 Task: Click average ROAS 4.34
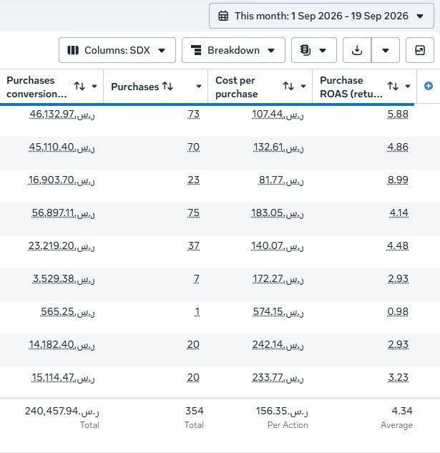coord(402,411)
